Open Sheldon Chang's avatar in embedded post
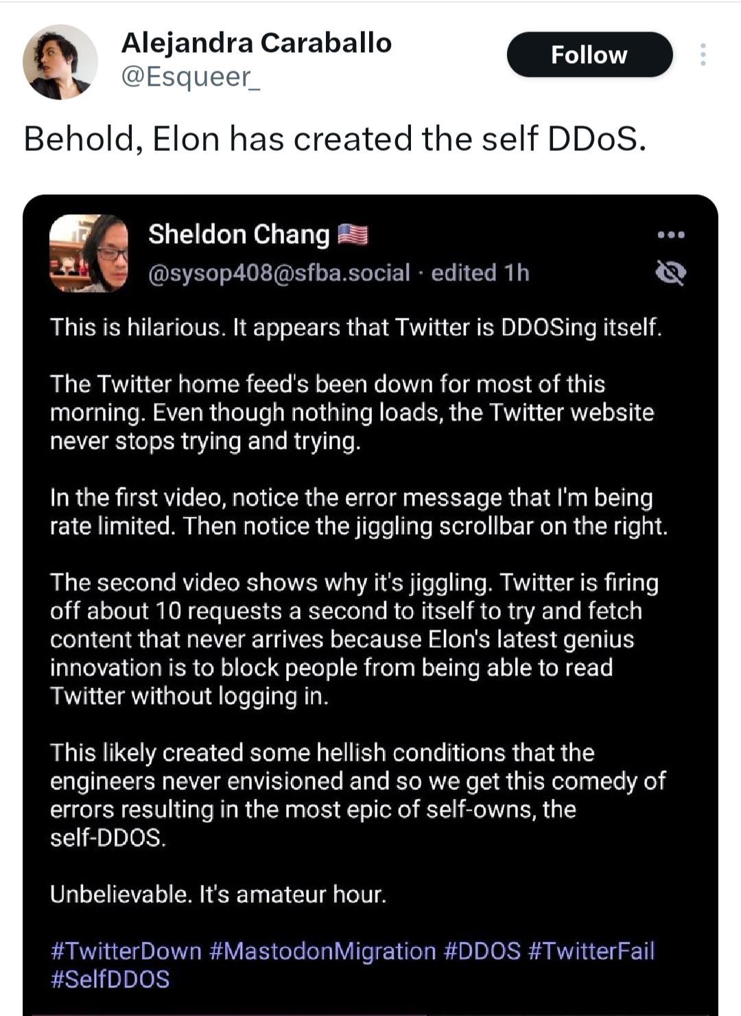The width and height of the screenshot is (741, 1016). [89, 253]
